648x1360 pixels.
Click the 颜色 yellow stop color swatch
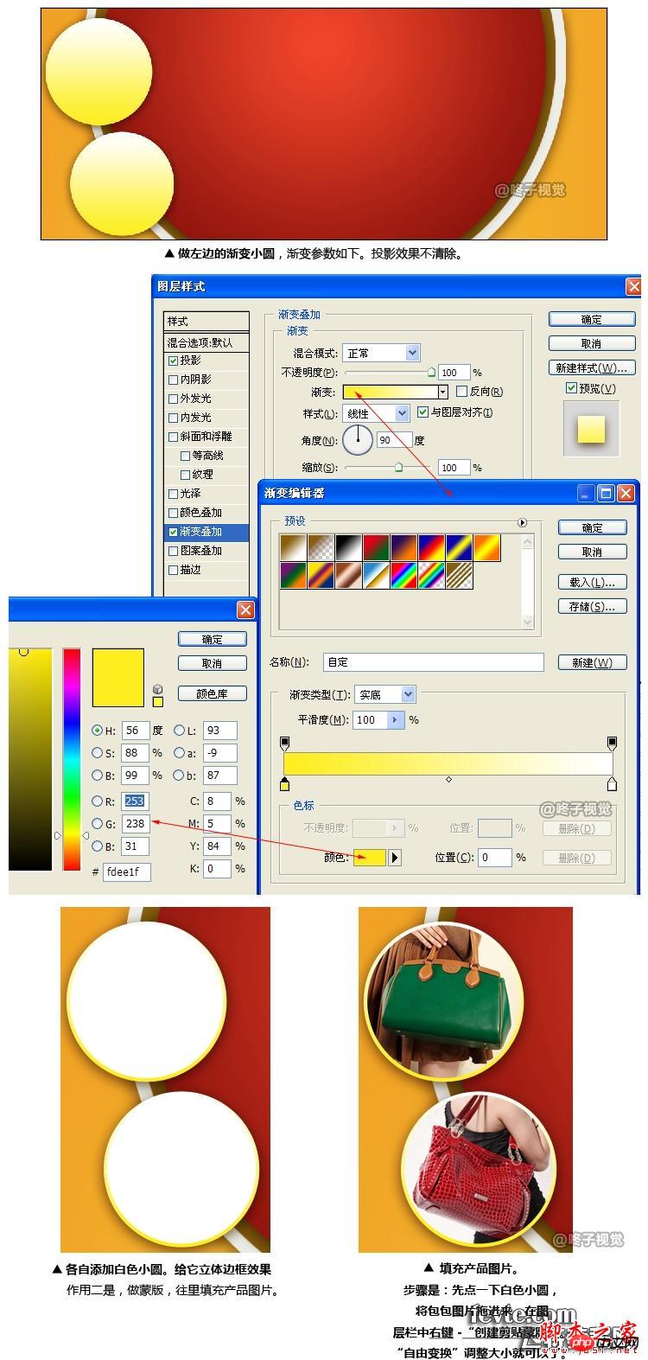370,858
